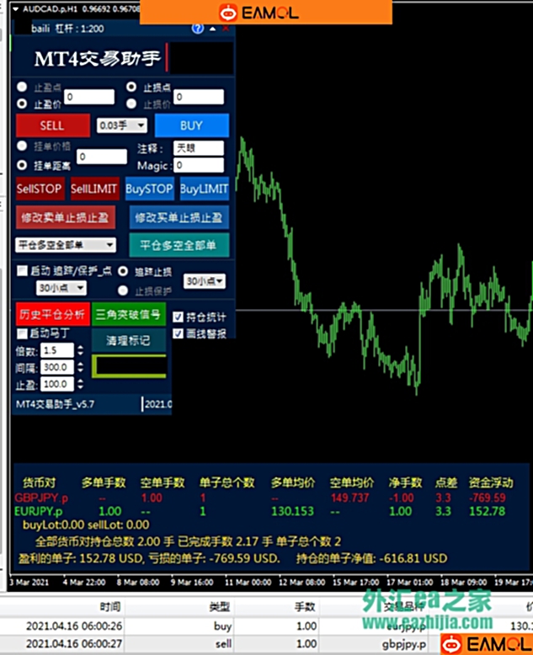The width and height of the screenshot is (533, 655).
Task: Open the blue help question-mark icon
Action: (198, 29)
